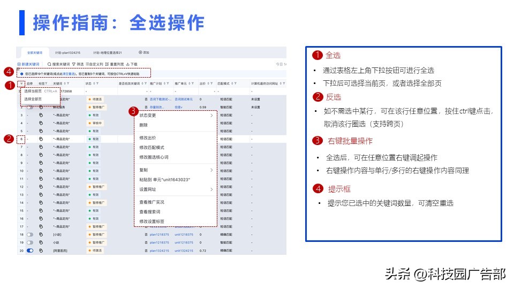Screen dimensions: 514x289
Task: Click the 搜索关键词 search tool
Action: tap(59, 64)
